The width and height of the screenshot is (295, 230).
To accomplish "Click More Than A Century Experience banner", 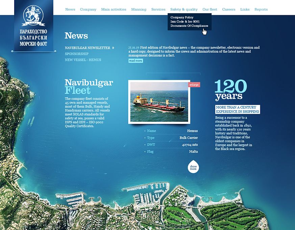I will [238, 109].
